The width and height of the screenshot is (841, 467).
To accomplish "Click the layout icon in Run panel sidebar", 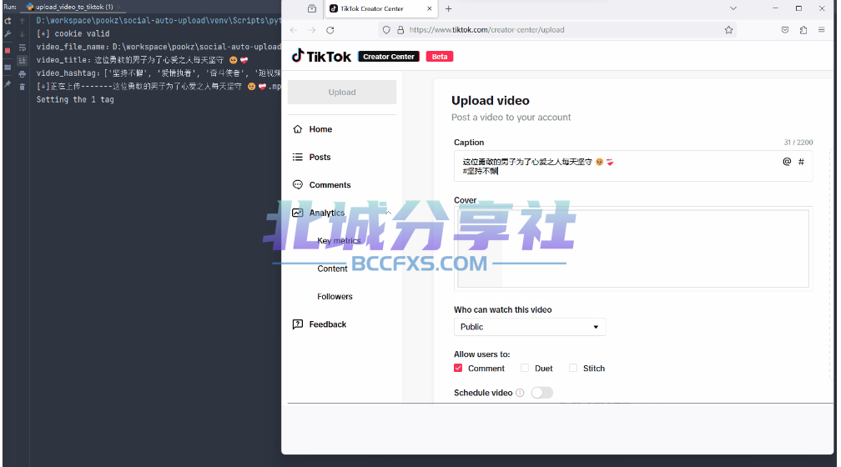I will (x=8, y=68).
